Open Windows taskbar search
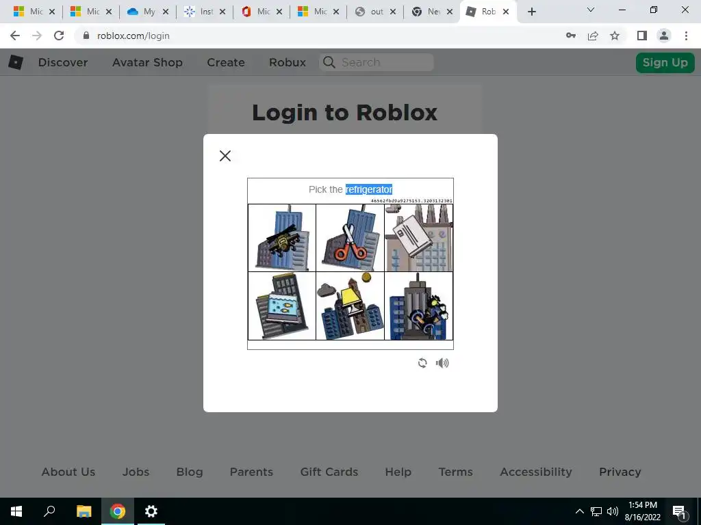This screenshot has height=525, width=701. 49,511
